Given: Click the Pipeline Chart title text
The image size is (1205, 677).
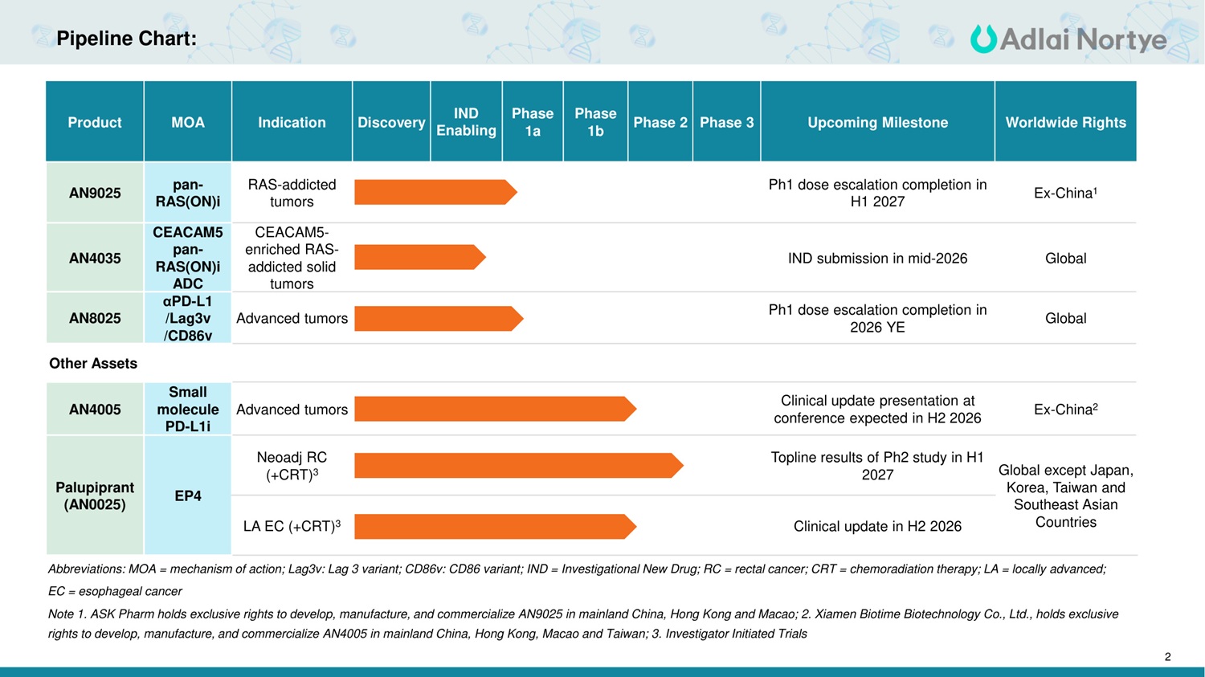Looking at the screenshot, I should tap(126, 39).
